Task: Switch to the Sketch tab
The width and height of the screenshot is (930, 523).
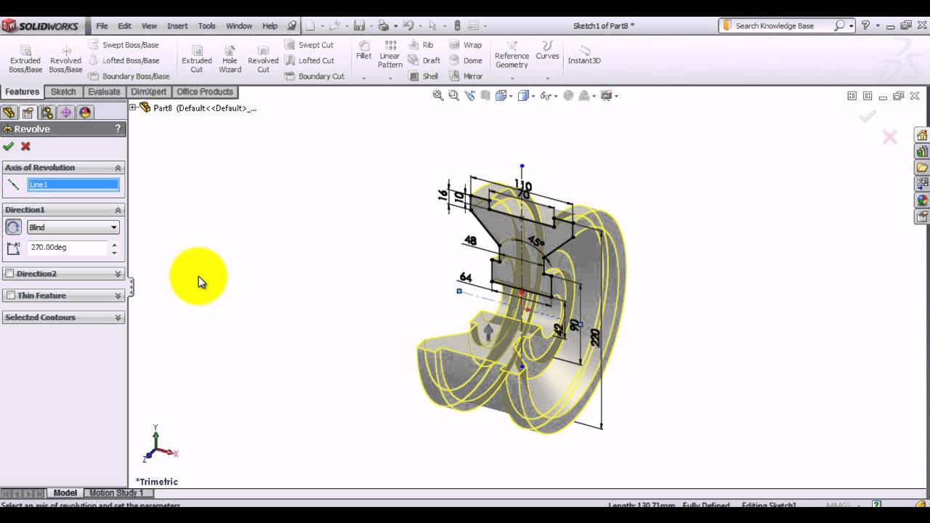Action: (63, 92)
